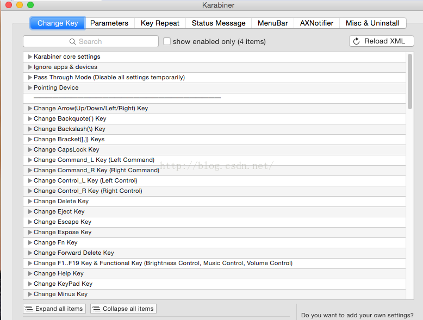Expand Change Help Key section
The width and height of the screenshot is (423, 320).
click(x=30, y=274)
